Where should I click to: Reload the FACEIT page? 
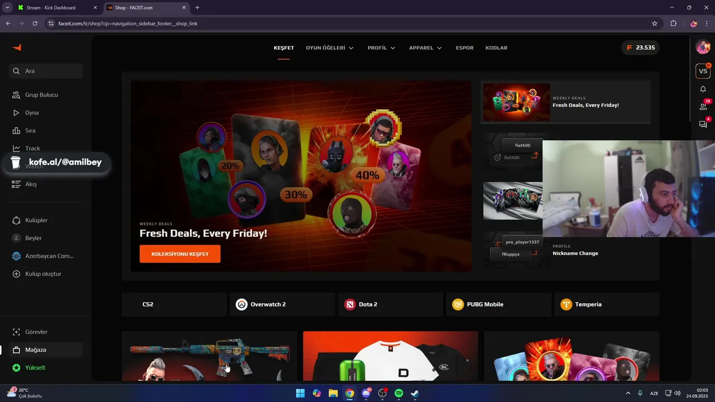[35, 23]
